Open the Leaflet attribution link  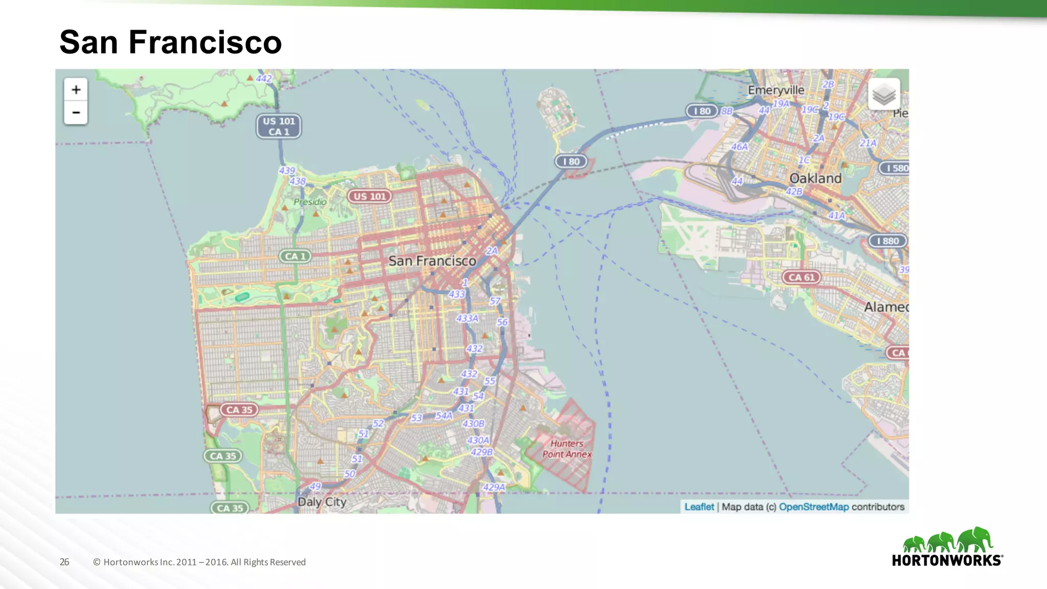699,507
